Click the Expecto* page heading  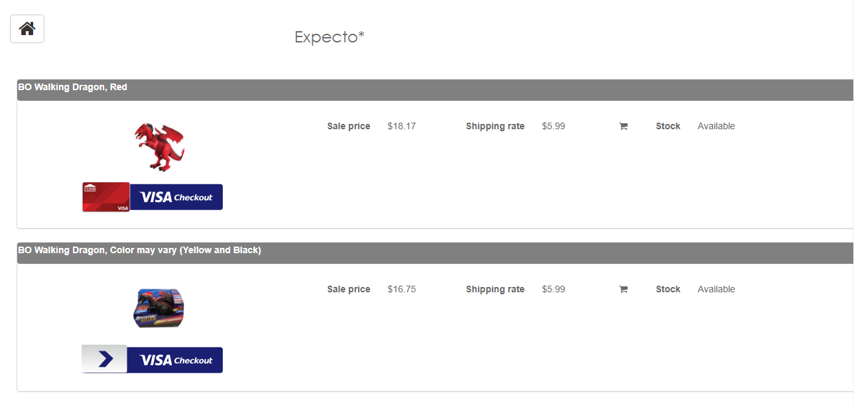(x=330, y=37)
